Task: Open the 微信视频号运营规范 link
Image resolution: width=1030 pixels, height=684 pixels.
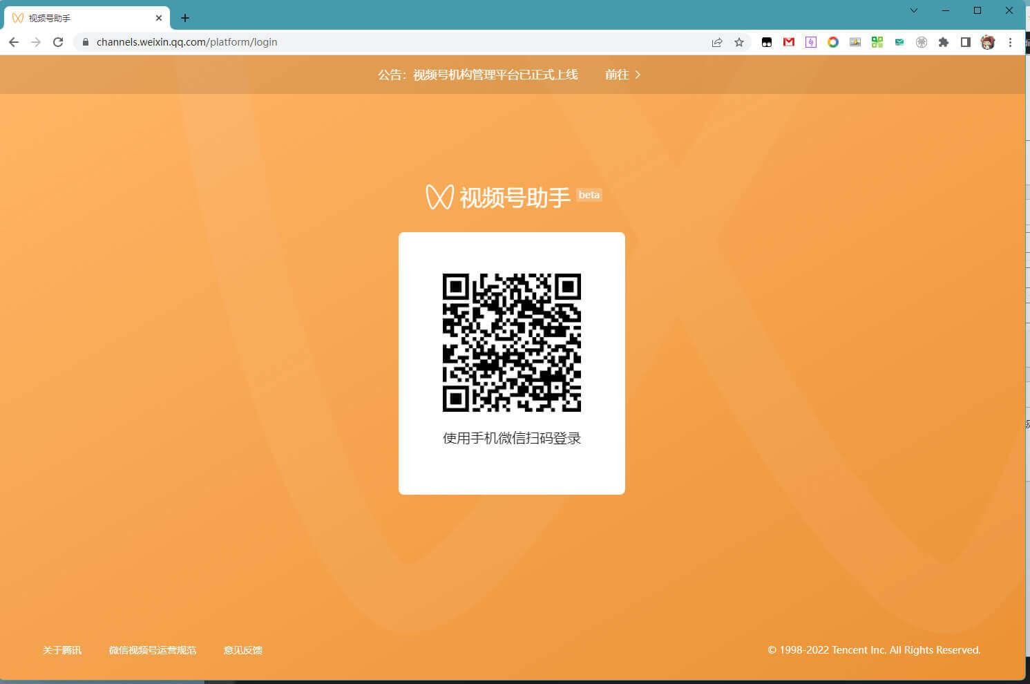Action: (153, 650)
